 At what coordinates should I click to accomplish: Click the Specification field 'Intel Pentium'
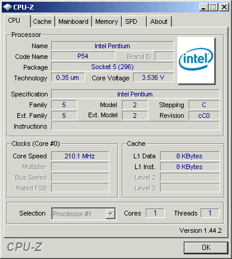(136, 94)
